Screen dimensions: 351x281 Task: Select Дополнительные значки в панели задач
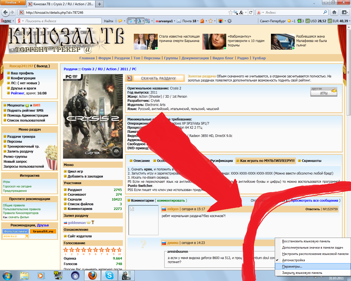313,248
